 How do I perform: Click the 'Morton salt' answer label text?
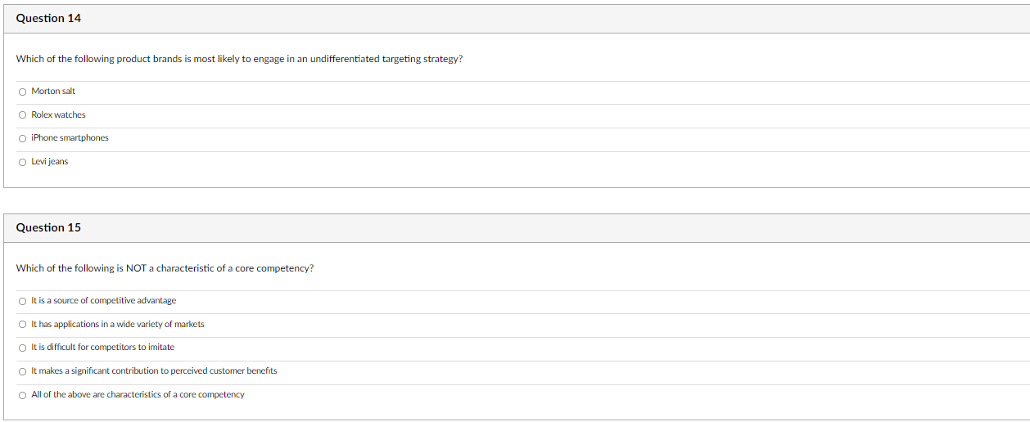click(53, 92)
